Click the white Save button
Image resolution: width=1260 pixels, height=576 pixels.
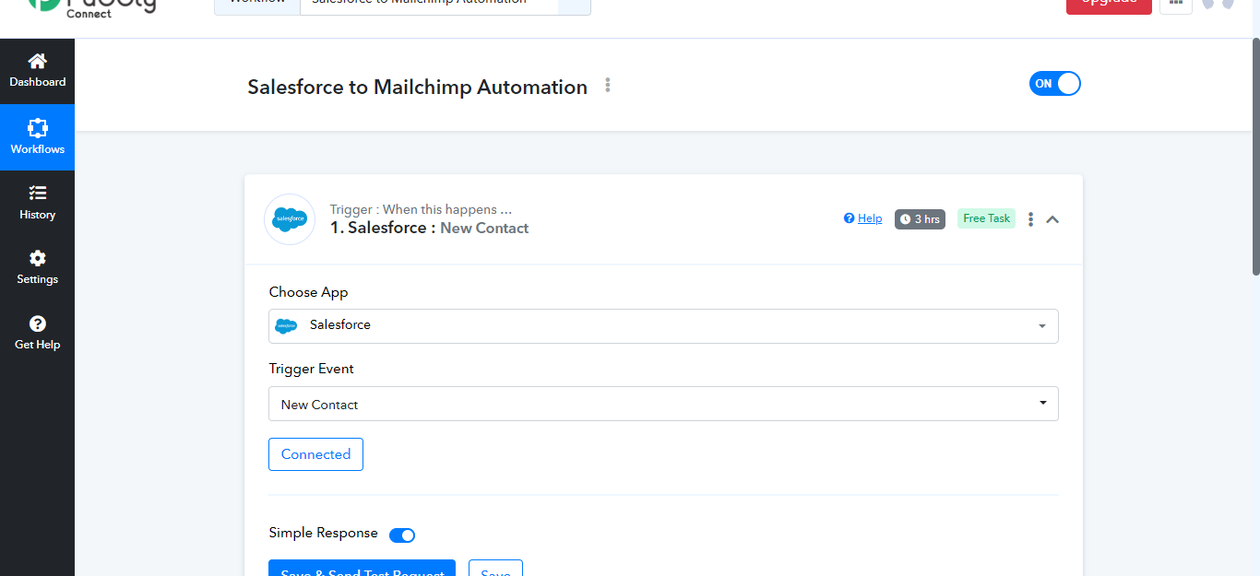coord(495,568)
